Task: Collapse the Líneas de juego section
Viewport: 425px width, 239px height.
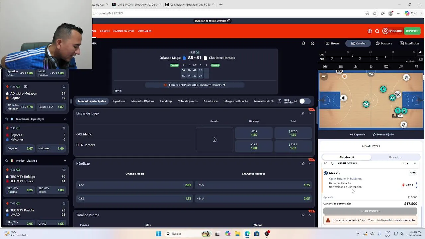Action: click(309, 113)
